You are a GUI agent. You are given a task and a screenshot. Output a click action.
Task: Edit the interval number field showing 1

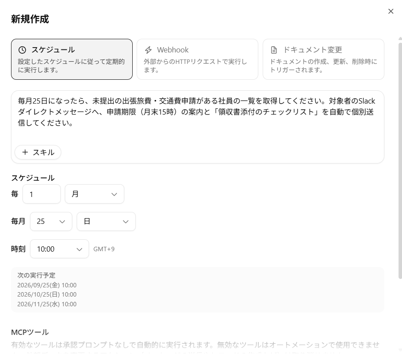pos(41,194)
